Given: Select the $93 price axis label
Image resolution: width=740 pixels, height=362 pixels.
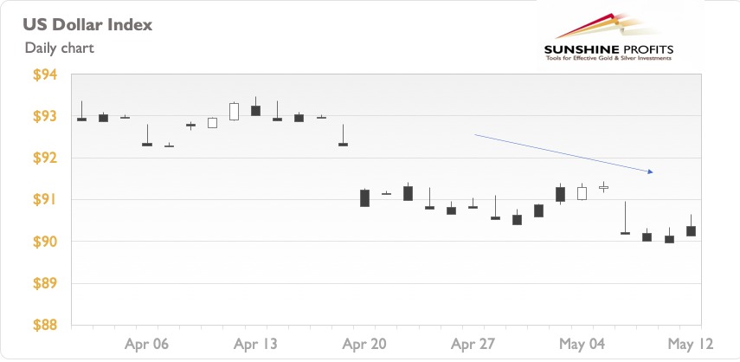Looking at the screenshot, I should click(45, 116).
